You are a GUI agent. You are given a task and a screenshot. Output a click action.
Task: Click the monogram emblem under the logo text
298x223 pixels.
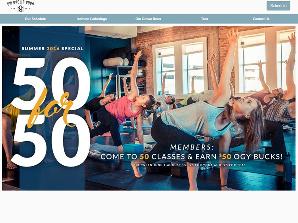pyautogui.click(x=20, y=9)
